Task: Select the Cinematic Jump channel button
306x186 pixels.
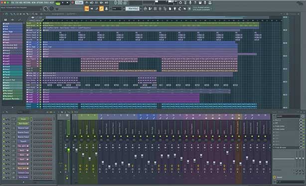Action: point(23,173)
